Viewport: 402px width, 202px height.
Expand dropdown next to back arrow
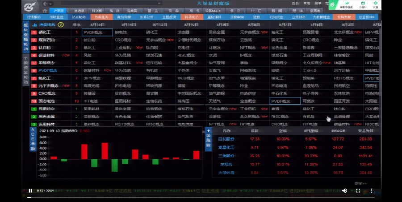50,4
